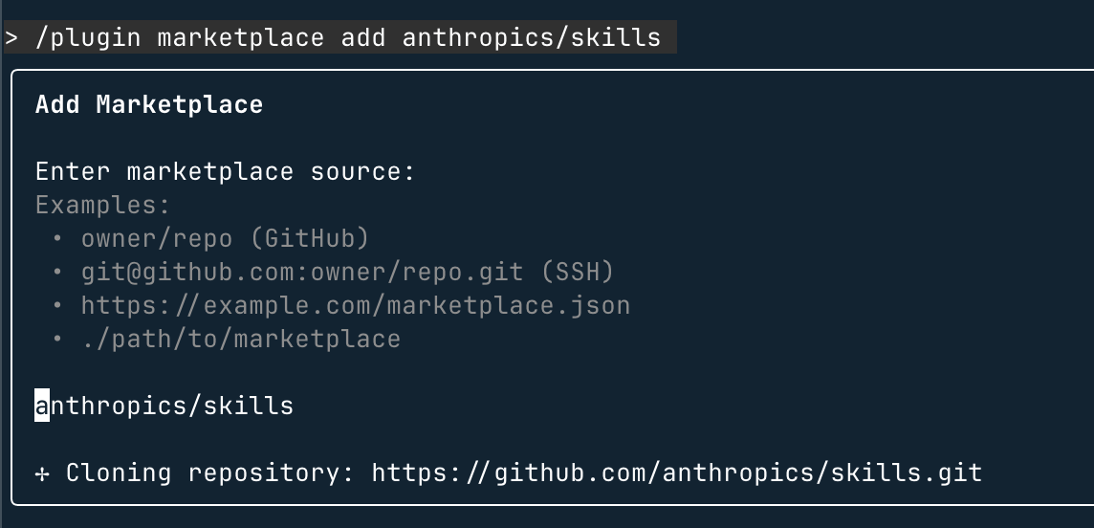Click the bullet before git@github.com example
The width and height of the screenshot is (1094, 528).
pos(57,272)
